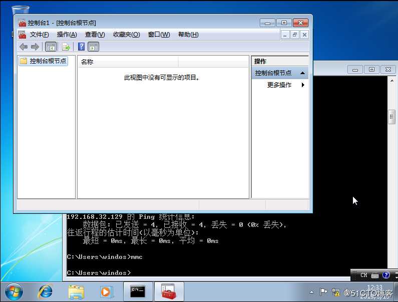
Task: Open Windows Media Player from the taskbar
Action: pyautogui.click(x=106, y=292)
